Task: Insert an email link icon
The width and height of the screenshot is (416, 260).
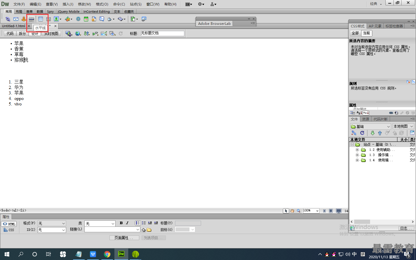Action: [x=16, y=19]
